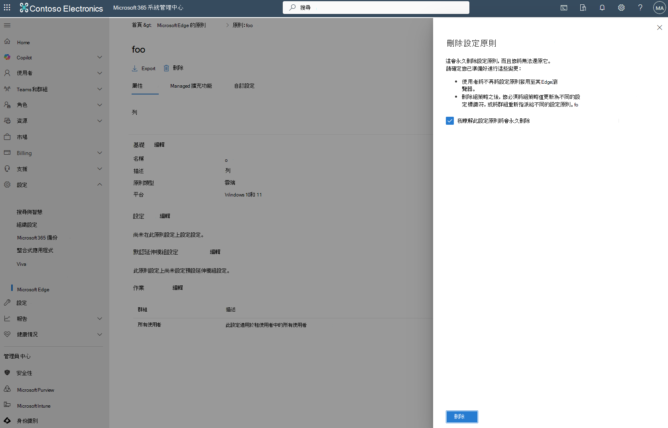Click the 描述 column header
The width and height of the screenshot is (668, 428).
(231, 310)
